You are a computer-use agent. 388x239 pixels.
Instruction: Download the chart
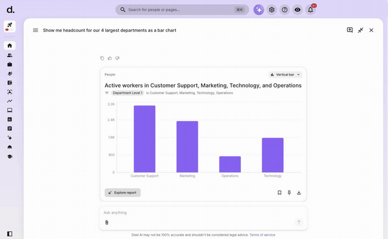click(299, 192)
